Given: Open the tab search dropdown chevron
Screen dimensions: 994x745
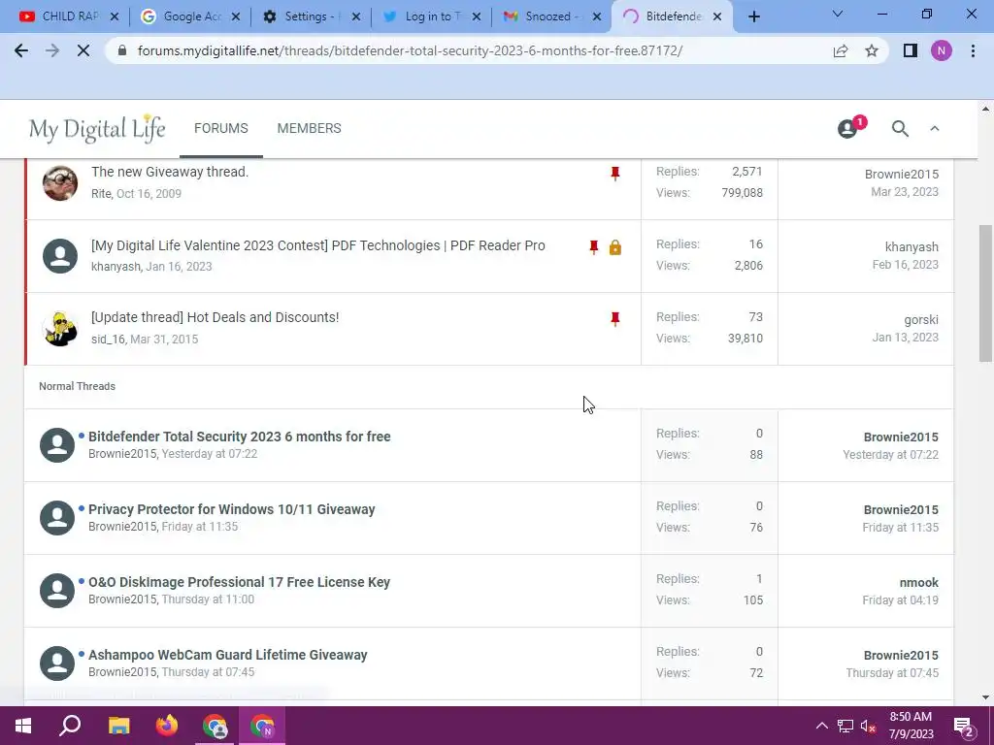Looking at the screenshot, I should pos(838,14).
